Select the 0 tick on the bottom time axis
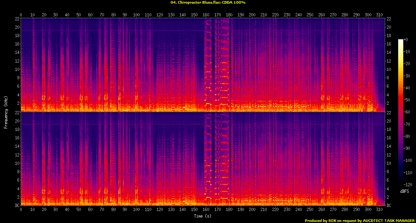Image resolution: width=416 pixels, height=223 pixels. click(x=21, y=209)
